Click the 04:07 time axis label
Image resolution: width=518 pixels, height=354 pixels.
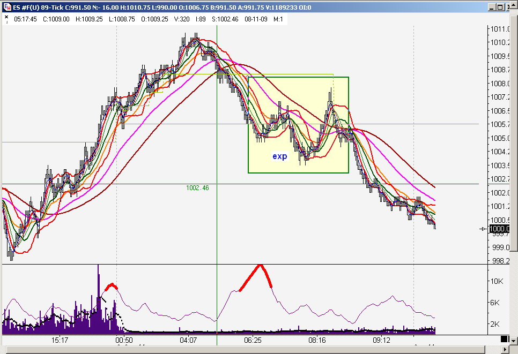pos(188,340)
